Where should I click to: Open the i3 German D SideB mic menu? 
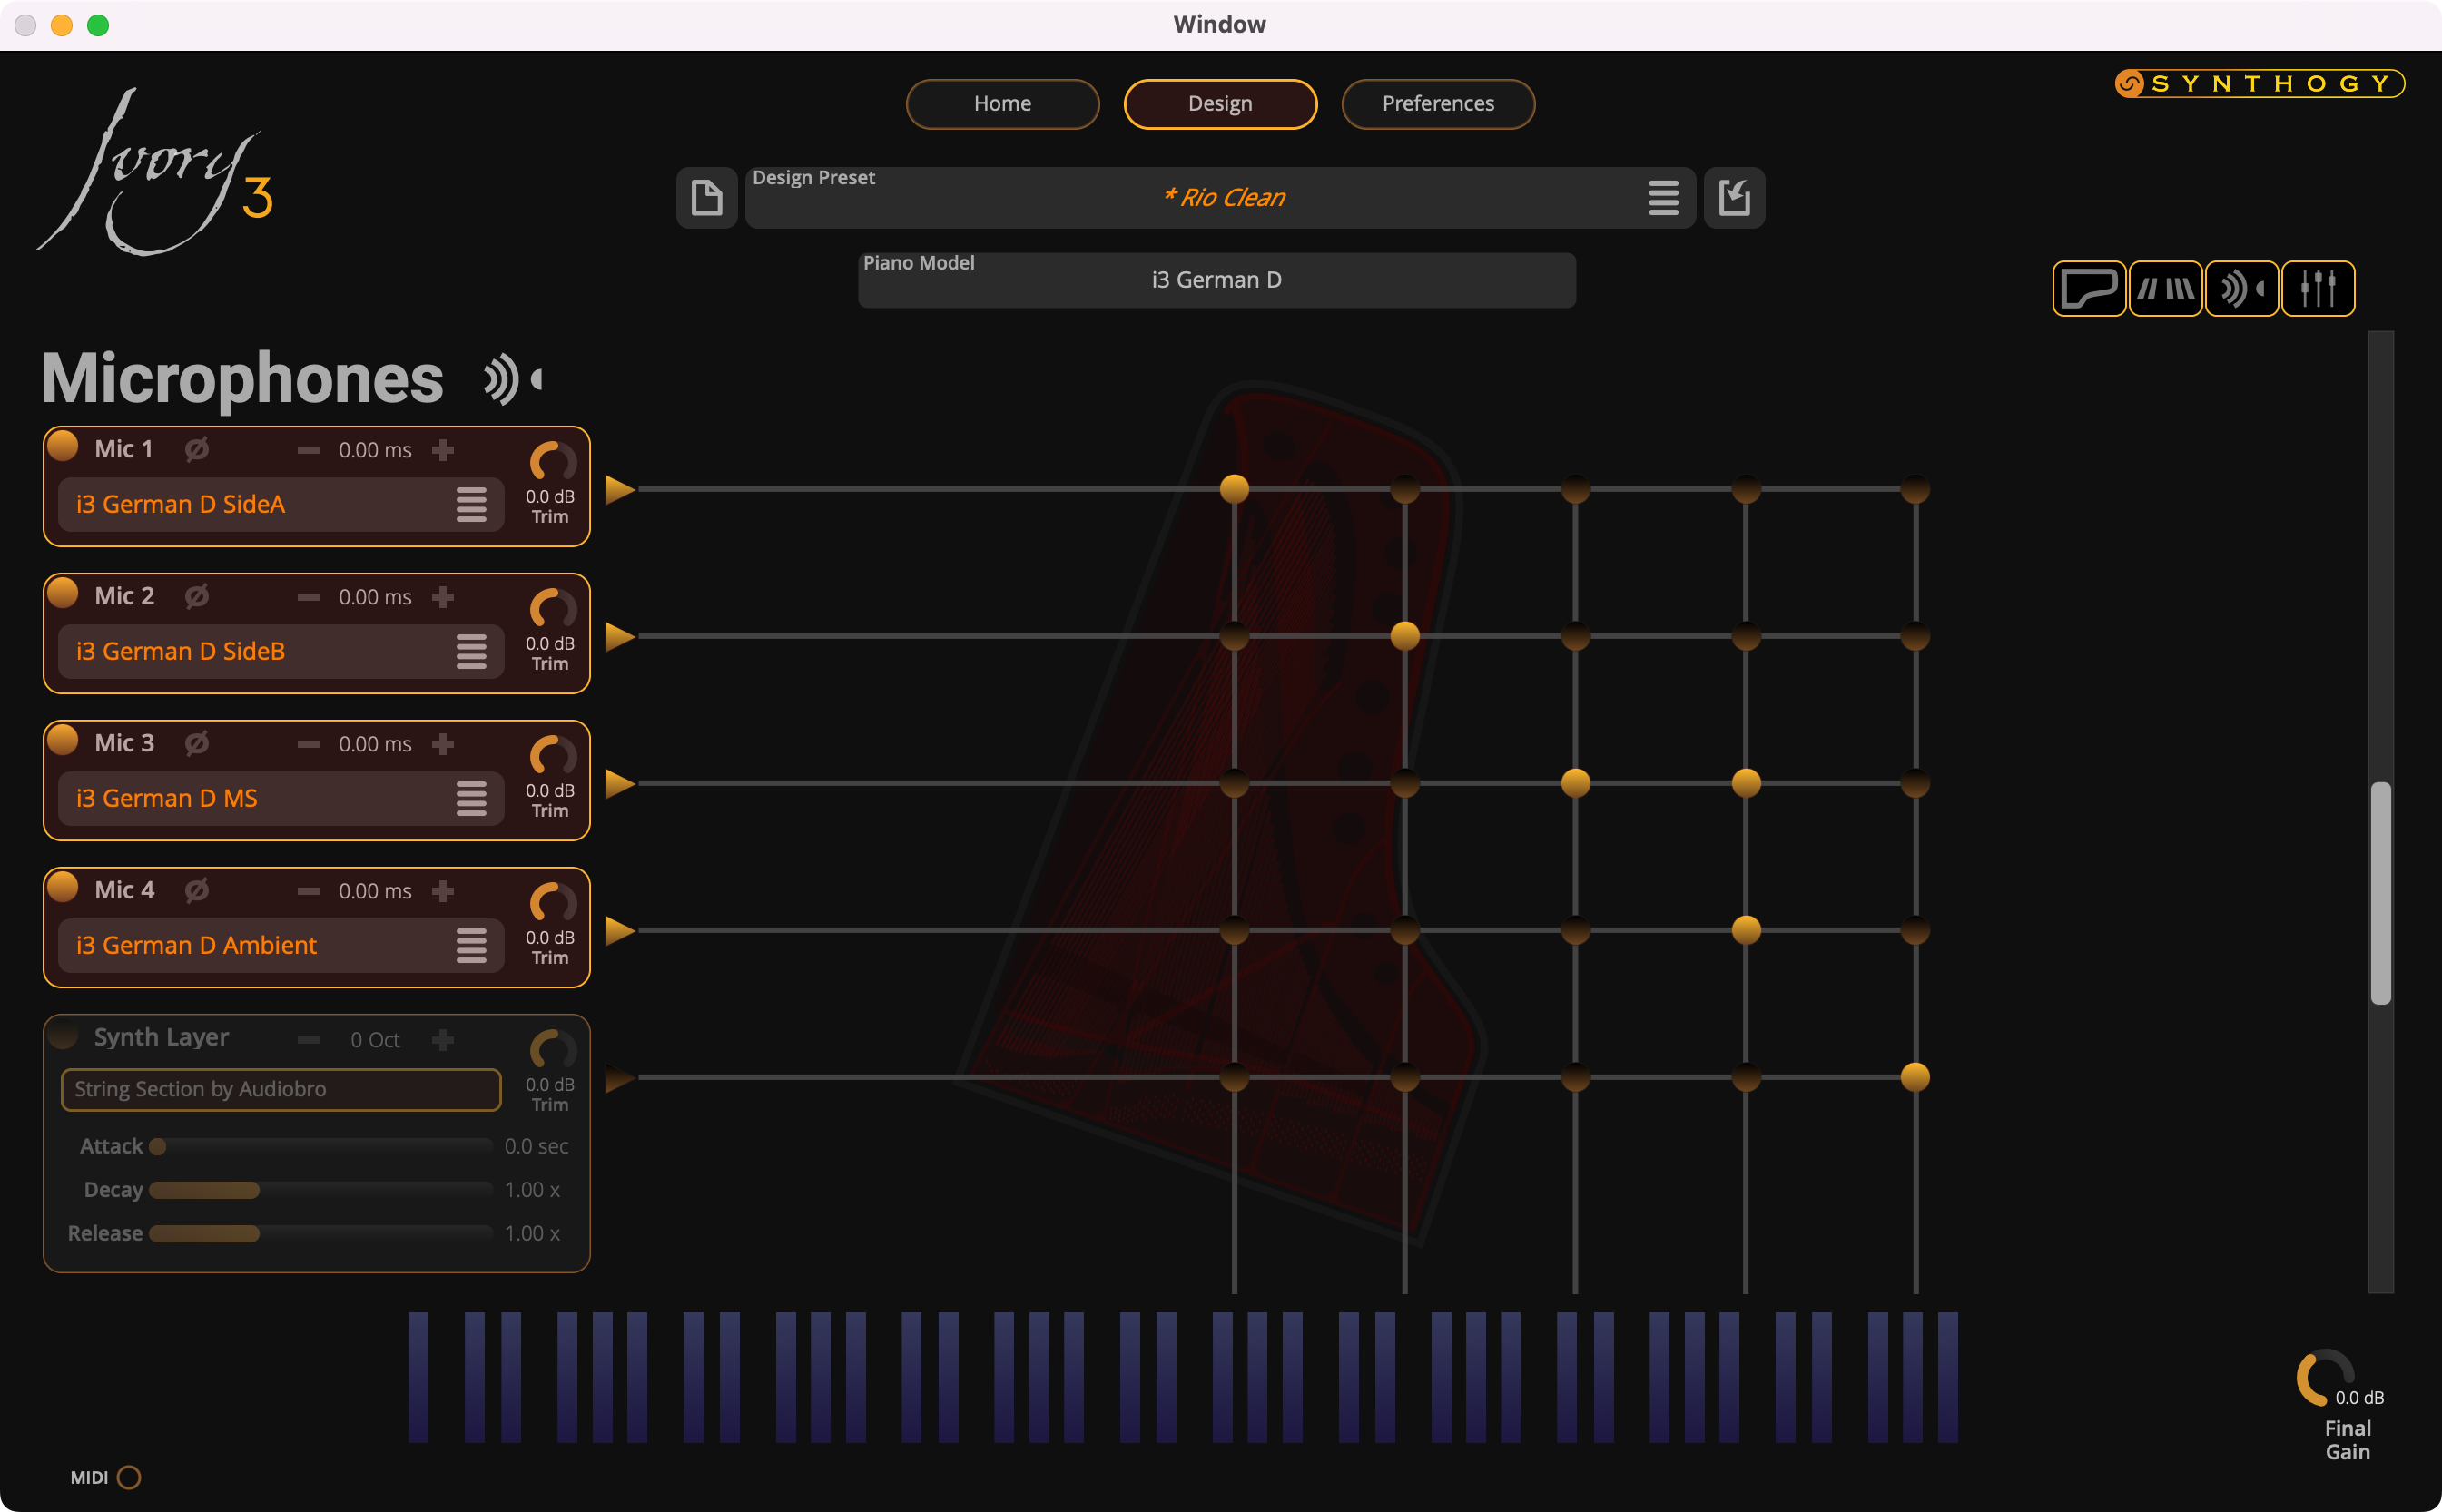[x=471, y=651]
